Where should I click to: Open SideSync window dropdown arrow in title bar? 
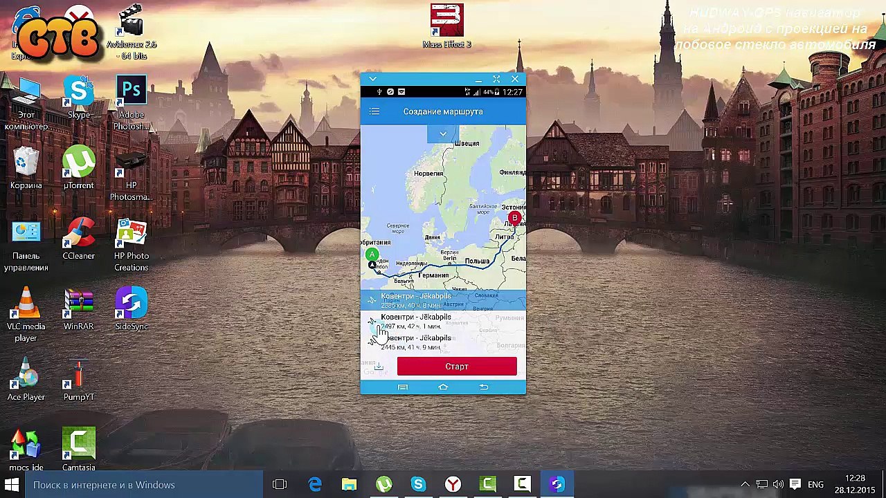tap(372, 80)
